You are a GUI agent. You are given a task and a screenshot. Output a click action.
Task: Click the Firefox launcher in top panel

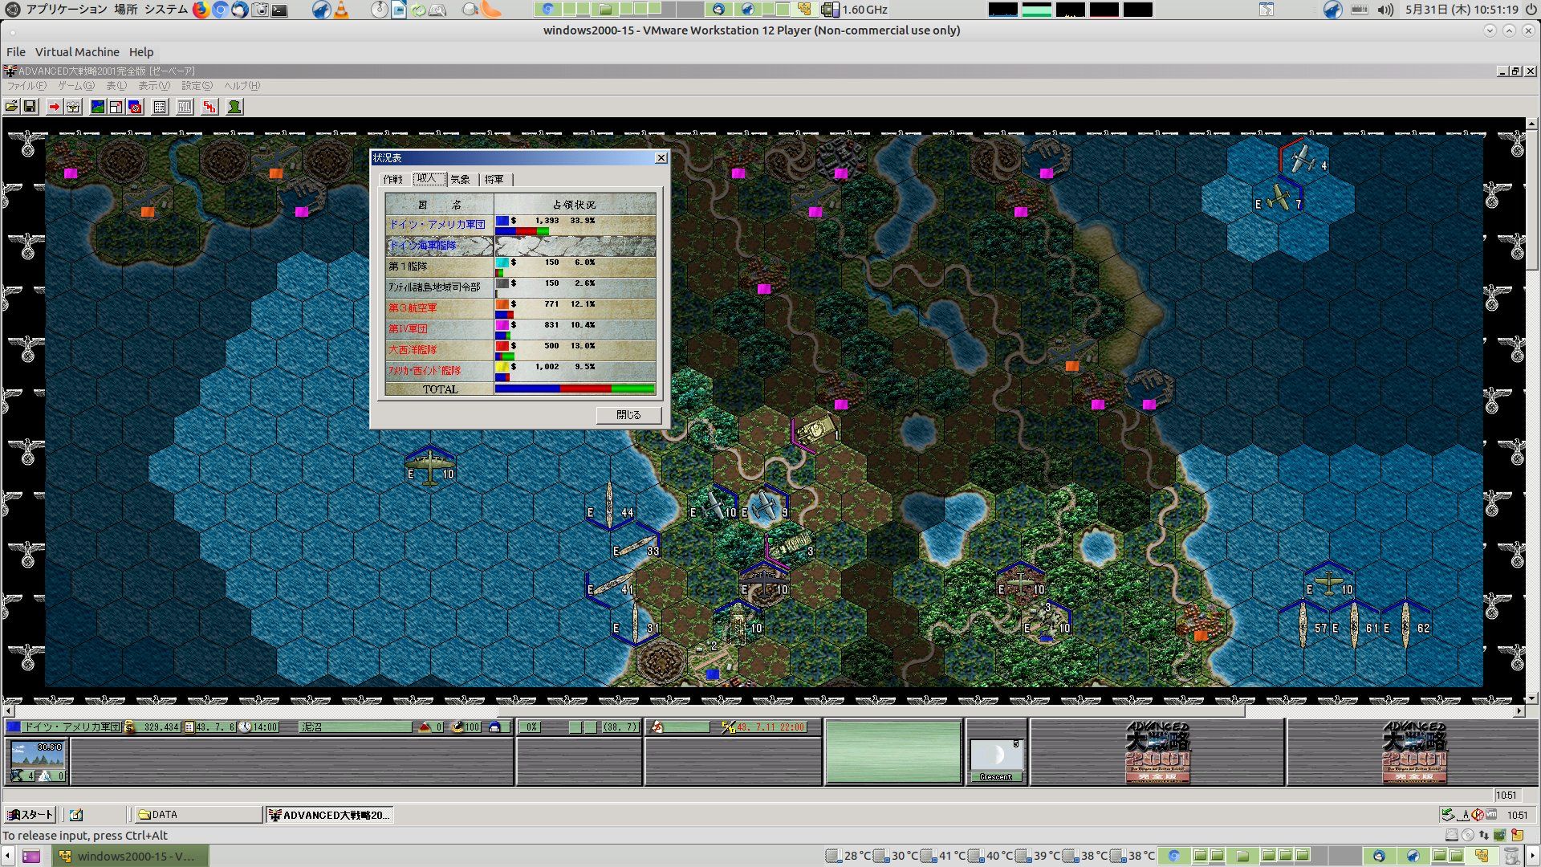[x=201, y=10]
